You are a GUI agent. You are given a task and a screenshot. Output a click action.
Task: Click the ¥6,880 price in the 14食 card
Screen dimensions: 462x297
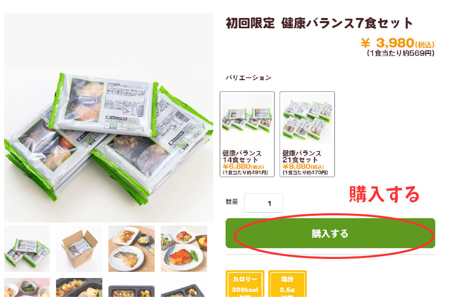pos(244,166)
